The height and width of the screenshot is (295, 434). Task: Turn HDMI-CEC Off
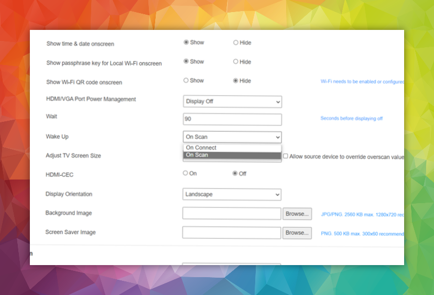(x=235, y=173)
